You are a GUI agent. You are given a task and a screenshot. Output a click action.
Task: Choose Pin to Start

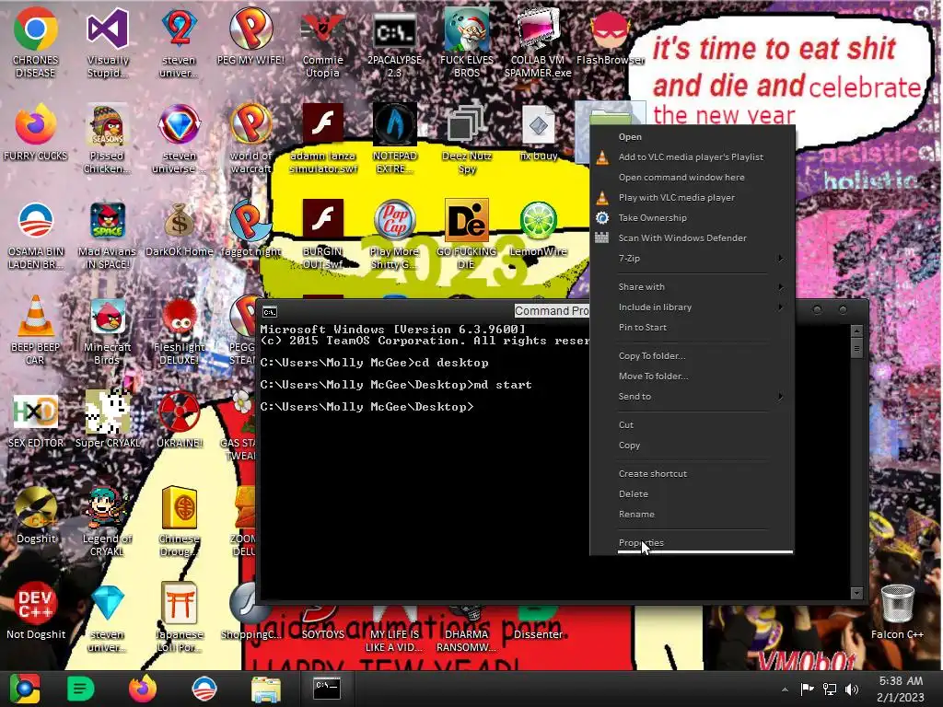(692, 328)
